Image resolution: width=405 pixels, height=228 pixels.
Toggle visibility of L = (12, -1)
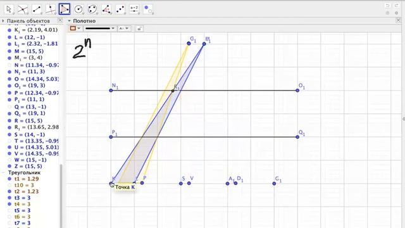coord(9,37)
